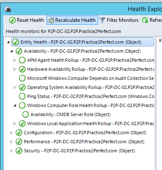162x170 pixels.
Task: Click healthy state icon beside Configuration
Action: (19, 133)
